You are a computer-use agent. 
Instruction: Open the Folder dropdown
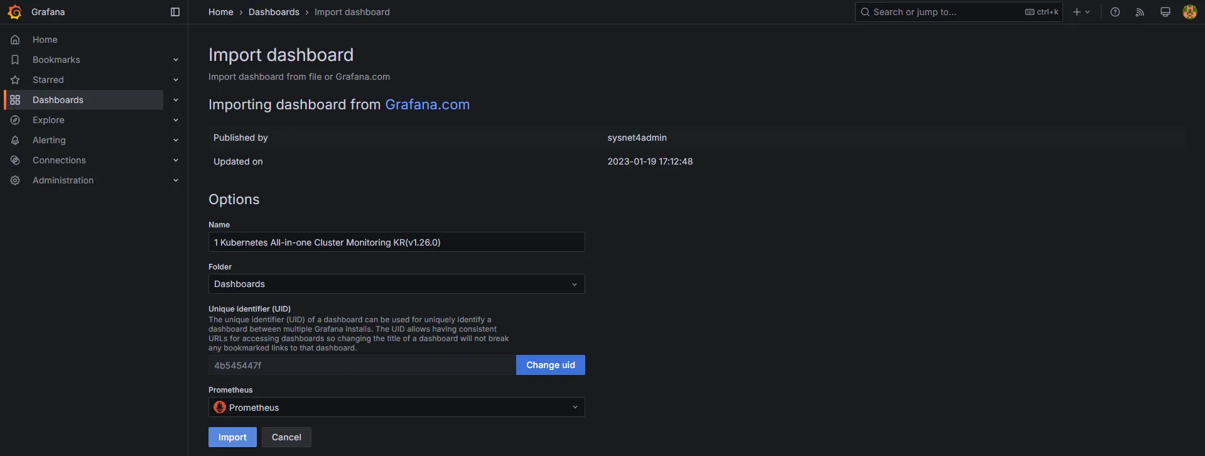[396, 284]
